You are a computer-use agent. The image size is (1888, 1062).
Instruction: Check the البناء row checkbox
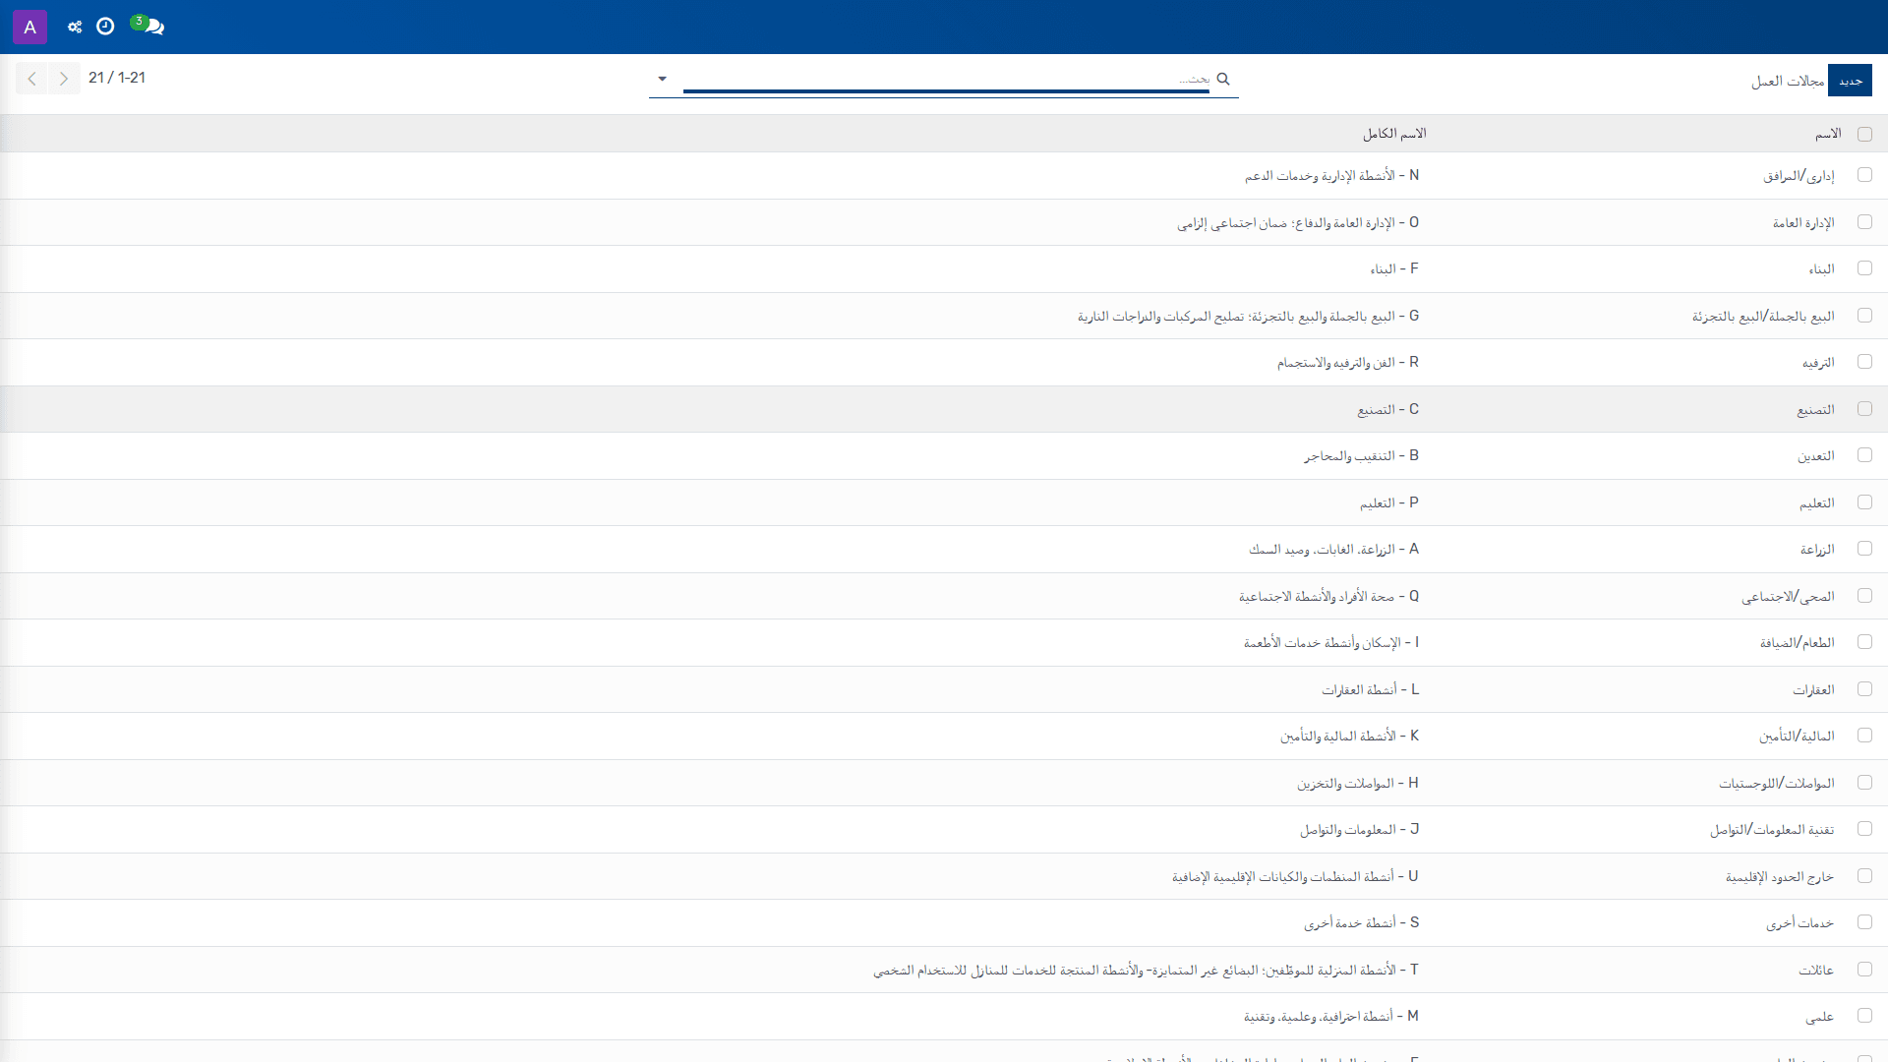point(1864,268)
